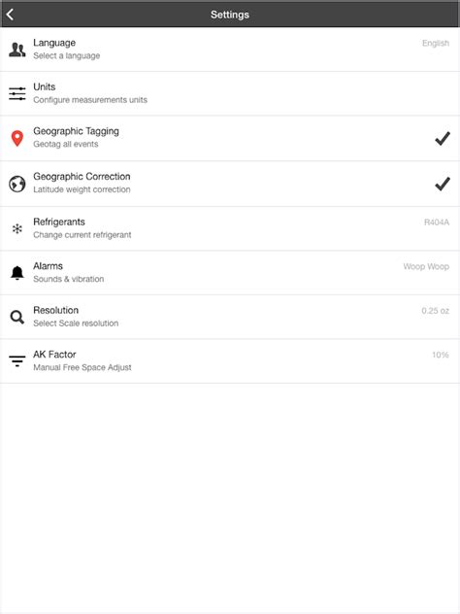The width and height of the screenshot is (460, 614).
Task: Tap the Resolution magnifier icon
Action: point(17,317)
